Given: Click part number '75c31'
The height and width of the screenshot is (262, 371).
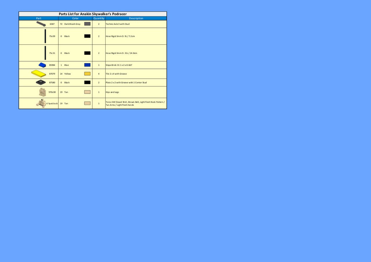Looking at the screenshot, I should click(52, 53).
